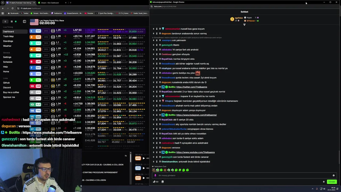Open the F1 TV Home bookmark
The image size is (341, 192).
pyautogui.click(x=122, y=13)
